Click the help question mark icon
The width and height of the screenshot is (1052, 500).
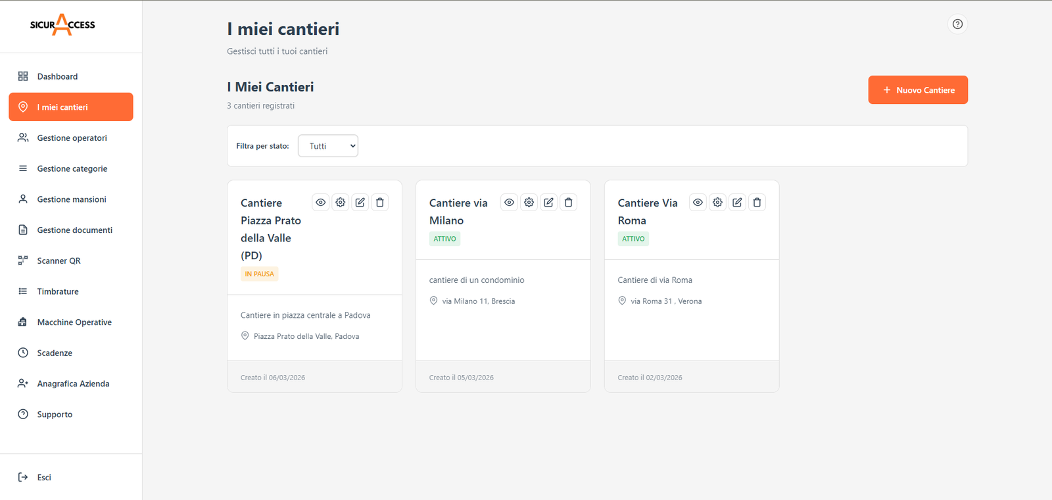pyautogui.click(x=957, y=24)
